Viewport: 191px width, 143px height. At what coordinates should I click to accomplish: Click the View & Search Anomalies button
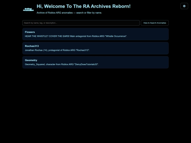pyautogui.click(x=155, y=23)
